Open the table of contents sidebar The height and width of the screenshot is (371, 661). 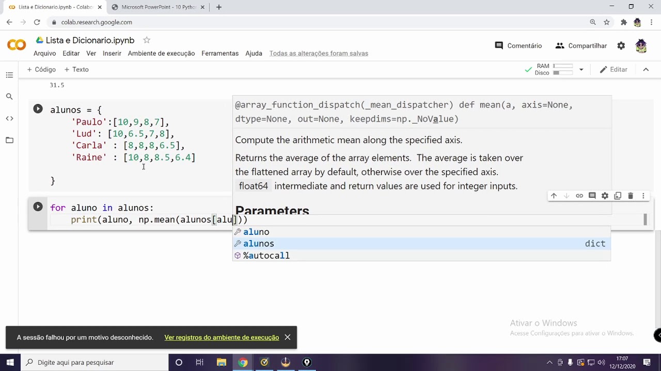(x=9, y=75)
